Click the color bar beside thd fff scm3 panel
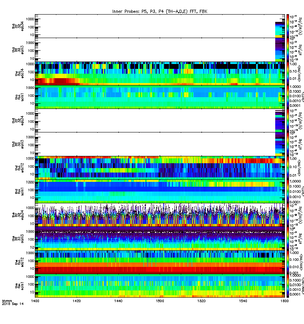This screenshot has width=304, height=324. 287,144
